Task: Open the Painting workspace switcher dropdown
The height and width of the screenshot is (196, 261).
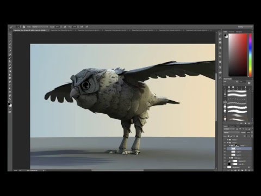Action: [x=246, y=27]
